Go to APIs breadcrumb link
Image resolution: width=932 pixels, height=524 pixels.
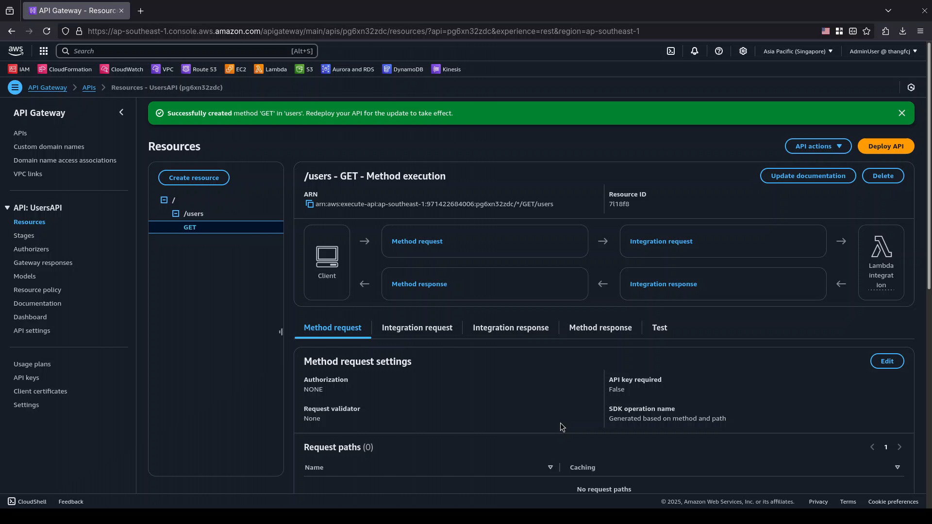(89, 87)
